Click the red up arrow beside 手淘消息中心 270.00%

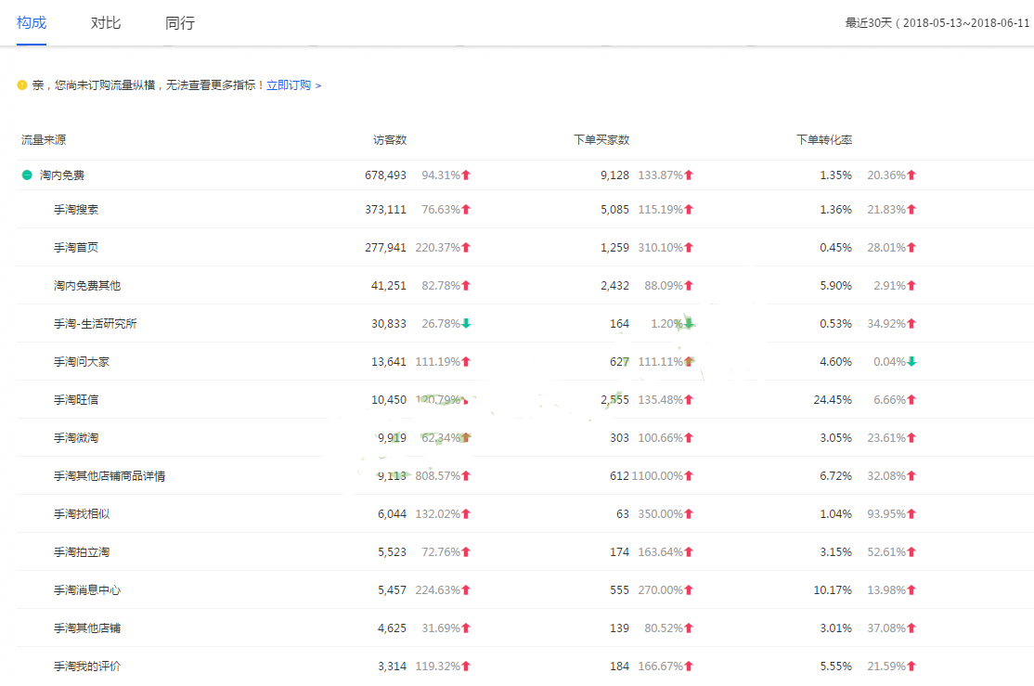click(x=689, y=589)
